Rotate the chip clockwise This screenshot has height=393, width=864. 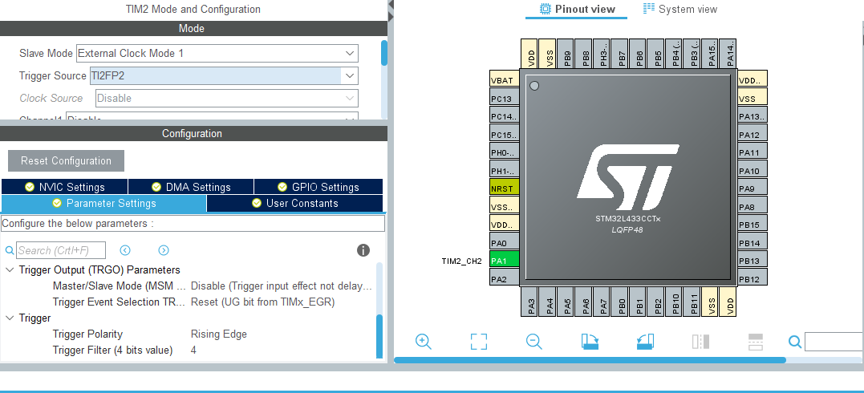590,342
